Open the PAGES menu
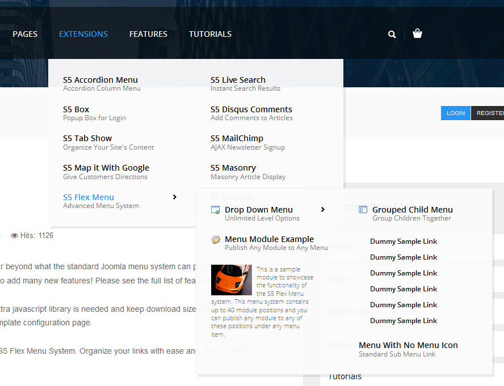This screenshot has width=504, height=386. click(x=25, y=34)
